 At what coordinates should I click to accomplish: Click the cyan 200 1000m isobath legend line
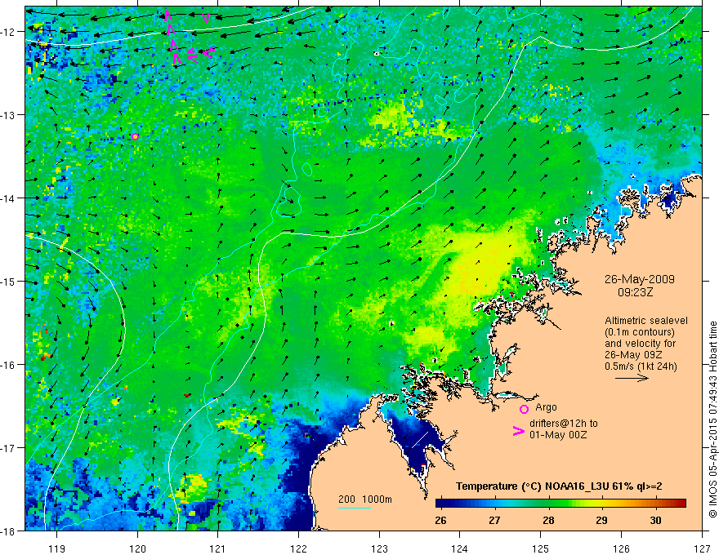(x=354, y=508)
